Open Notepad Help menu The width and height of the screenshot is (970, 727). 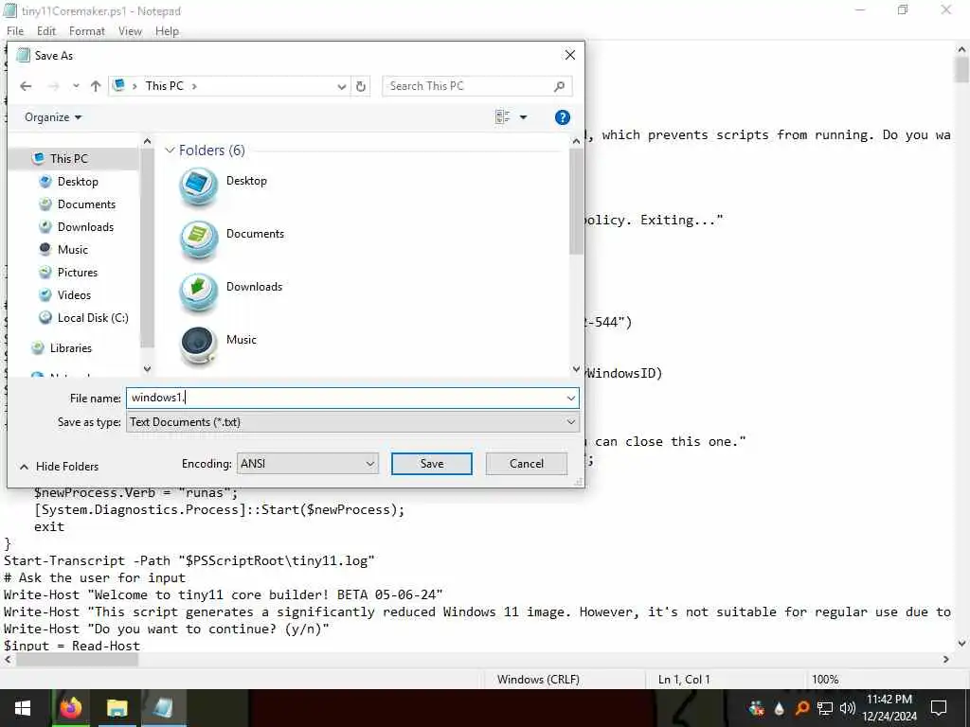pos(167,31)
